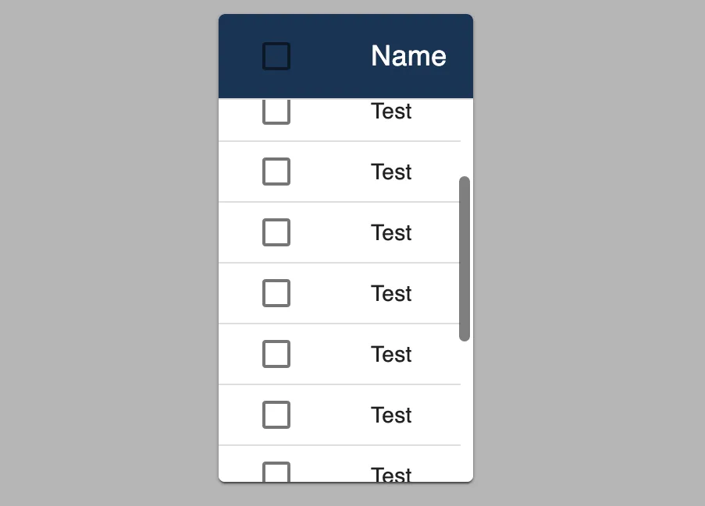Click the Test name in the second fully visible row
The image size is (705, 506).
tap(391, 232)
